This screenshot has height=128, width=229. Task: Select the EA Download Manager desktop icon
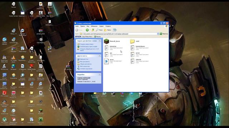coord(4,103)
